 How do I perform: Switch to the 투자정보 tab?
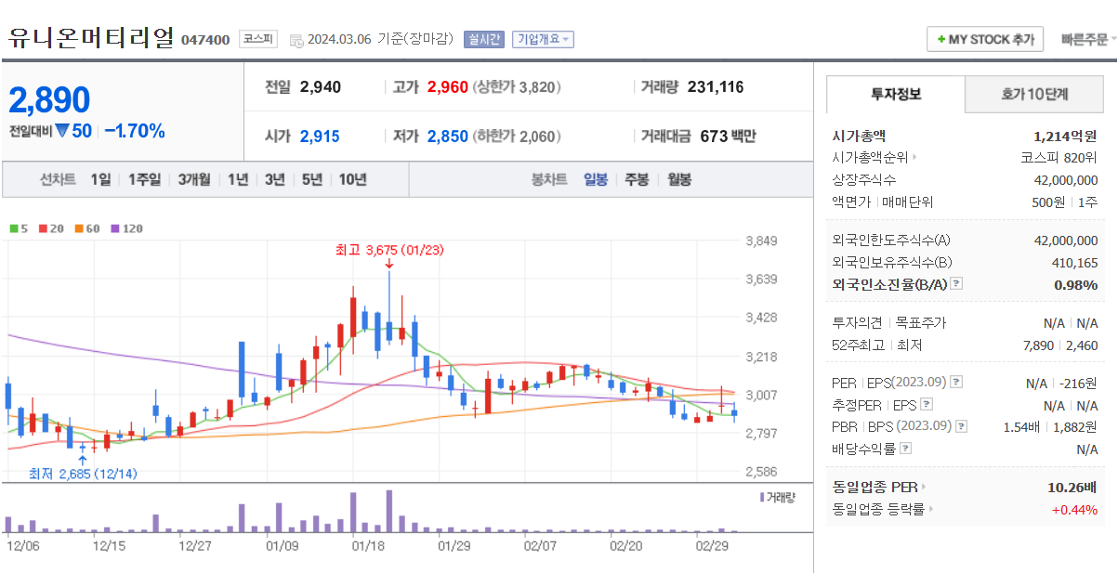tap(896, 95)
